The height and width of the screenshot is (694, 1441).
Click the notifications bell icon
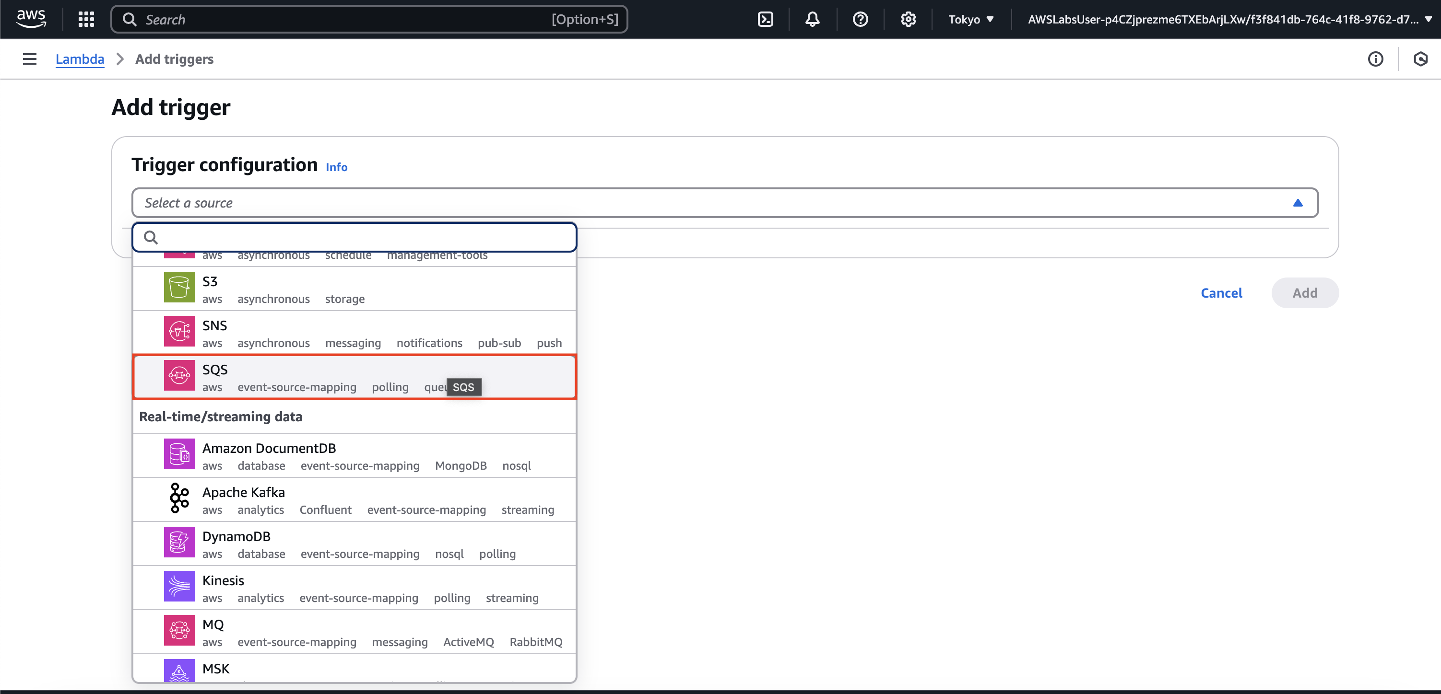(812, 20)
